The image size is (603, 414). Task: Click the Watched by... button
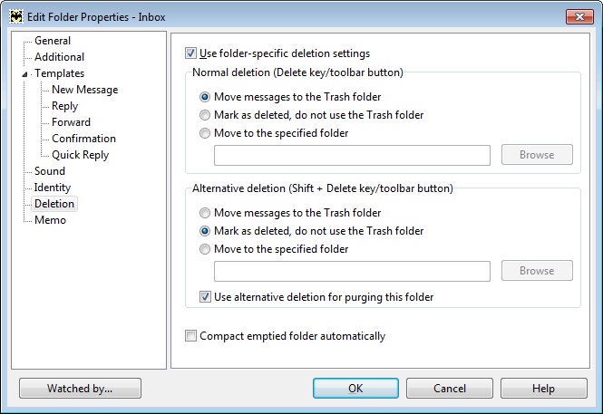click(80, 389)
